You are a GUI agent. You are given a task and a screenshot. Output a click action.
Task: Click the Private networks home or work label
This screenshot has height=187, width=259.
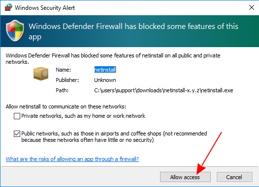(x=83, y=116)
